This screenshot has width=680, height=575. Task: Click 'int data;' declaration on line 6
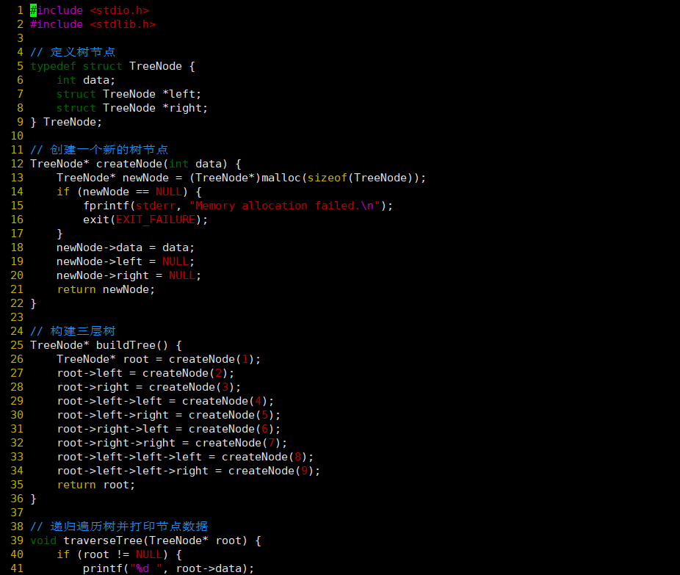[x=86, y=80]
